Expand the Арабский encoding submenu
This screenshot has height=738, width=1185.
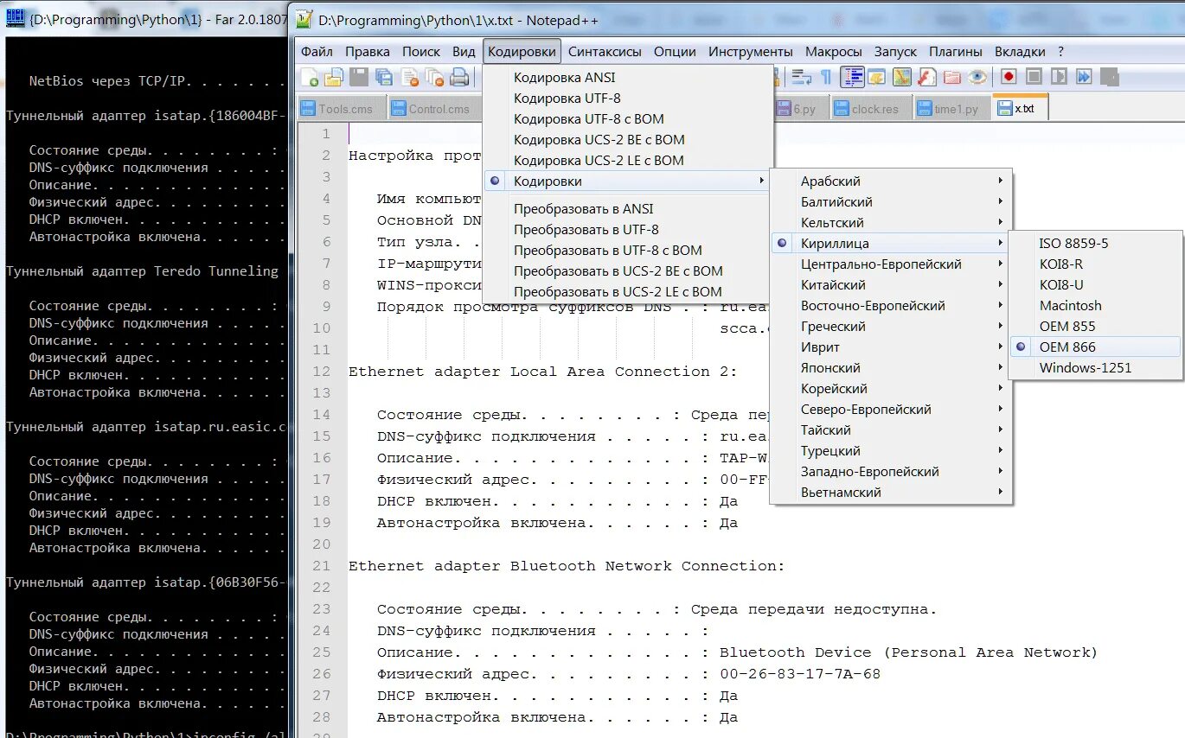[x=891, y=181]
